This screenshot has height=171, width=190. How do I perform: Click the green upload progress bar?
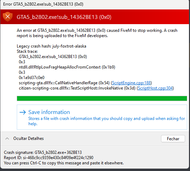102,98
